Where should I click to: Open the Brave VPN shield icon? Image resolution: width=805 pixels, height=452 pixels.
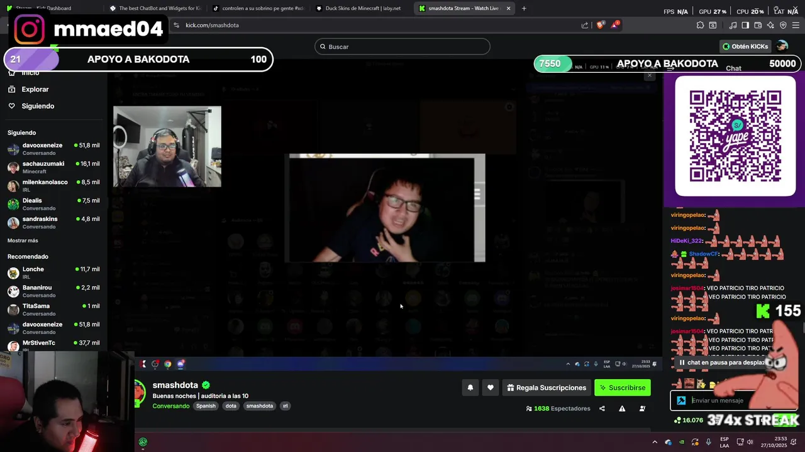point(783,25)
